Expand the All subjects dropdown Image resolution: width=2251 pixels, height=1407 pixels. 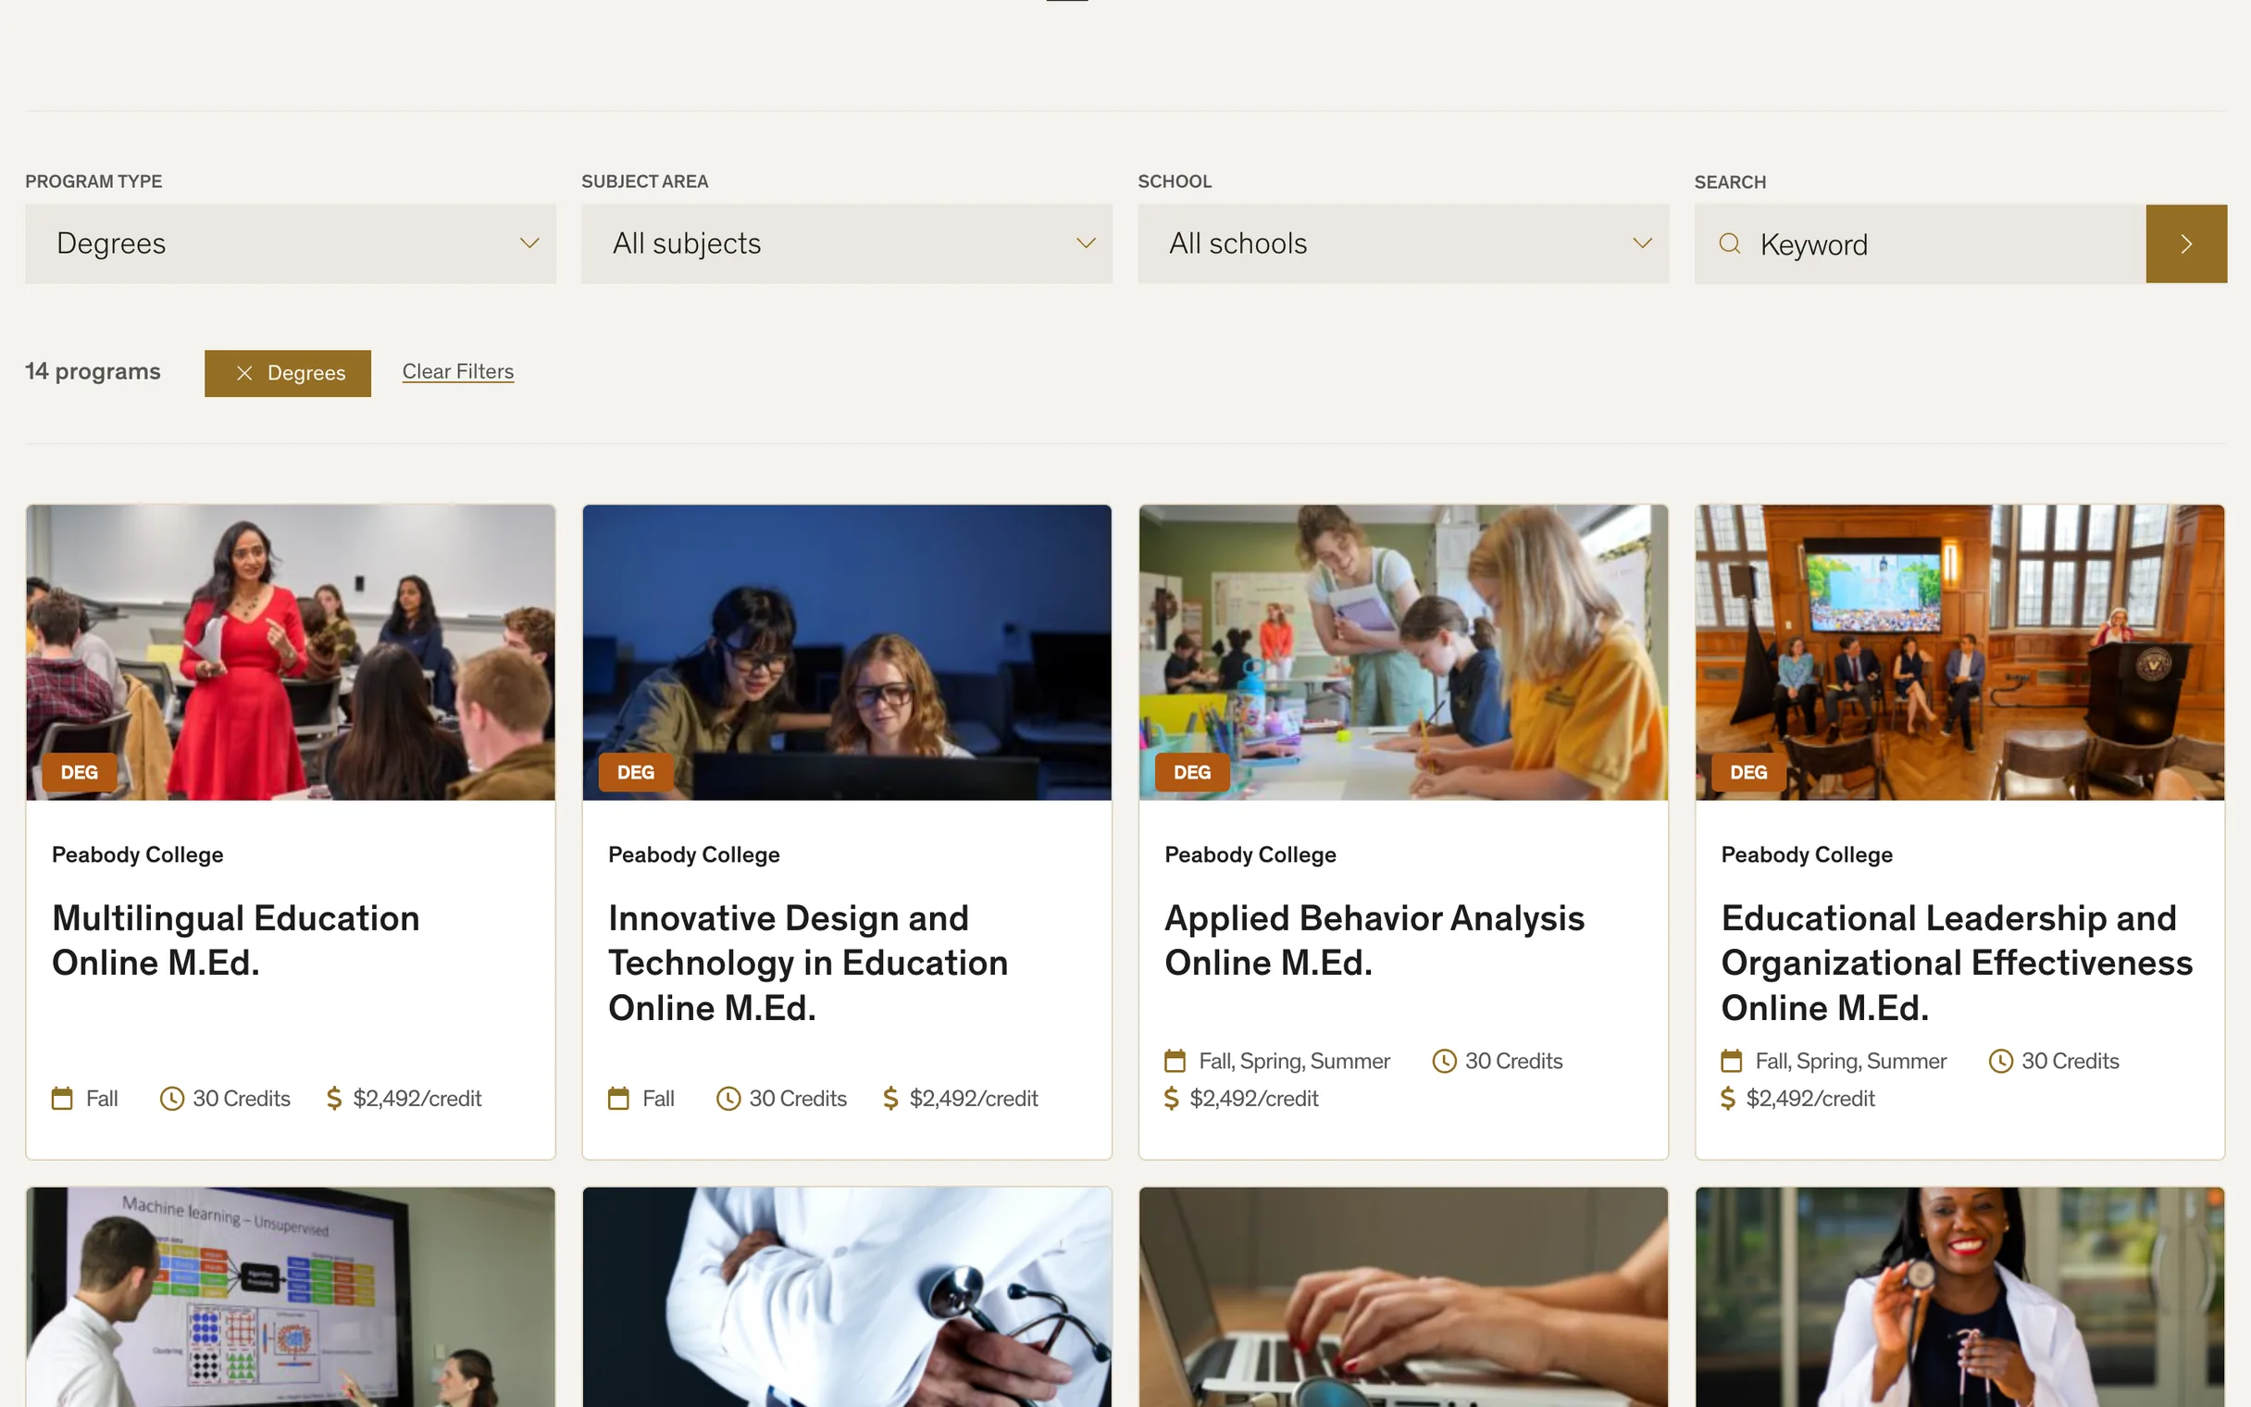tap(847, 243)
